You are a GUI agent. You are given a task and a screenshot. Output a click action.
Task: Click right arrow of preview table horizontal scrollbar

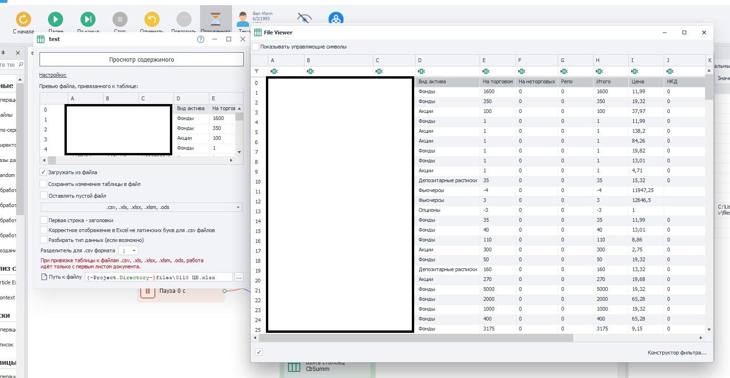[x=231, y=160]
